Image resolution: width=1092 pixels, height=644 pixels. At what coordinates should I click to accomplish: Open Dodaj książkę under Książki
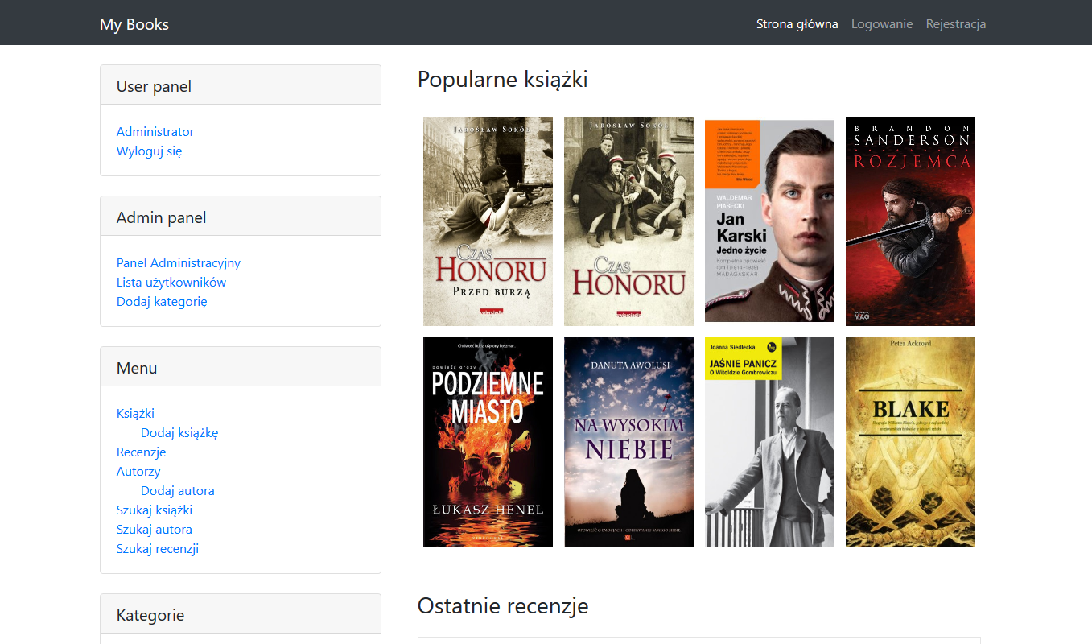click(179, 432)
